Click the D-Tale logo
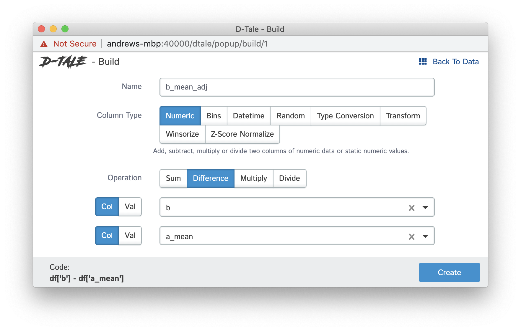 (x=63, y=62)
